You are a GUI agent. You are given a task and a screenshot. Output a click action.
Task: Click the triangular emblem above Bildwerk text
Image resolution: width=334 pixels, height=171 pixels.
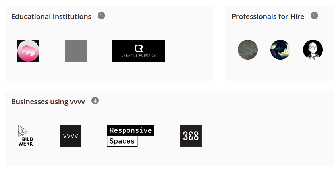coord(23,131)
